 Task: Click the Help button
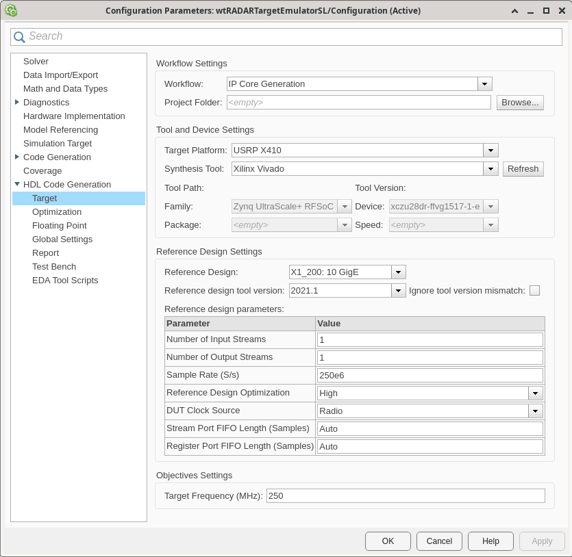(490, 541)
